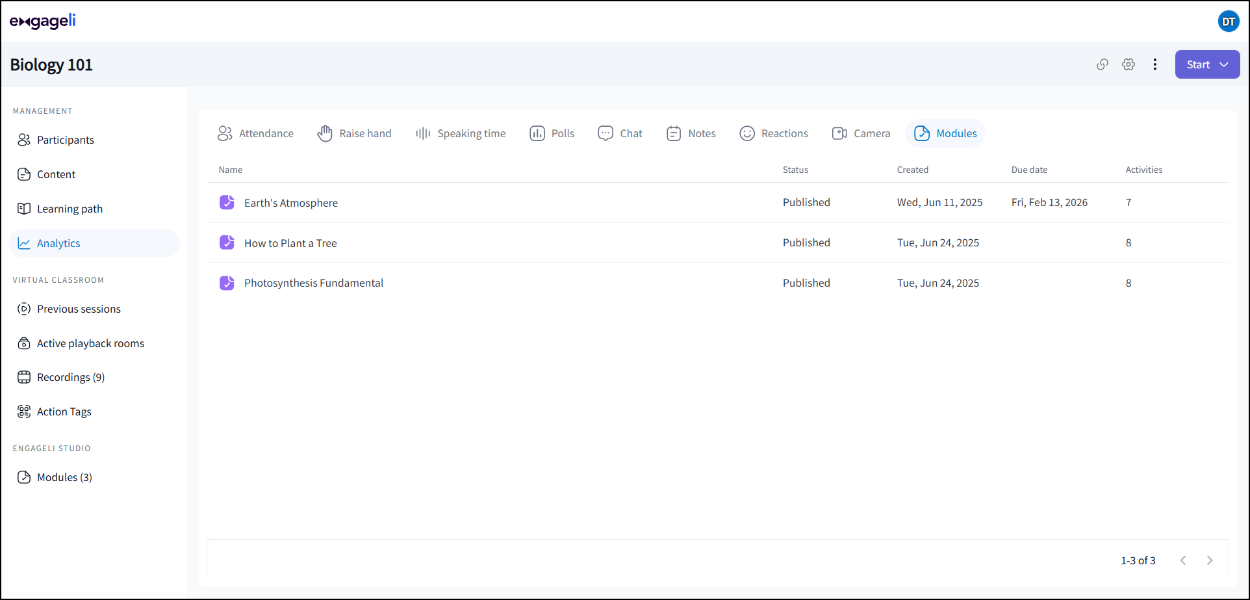This screenshot has width=1250, height=600.
Task: Select the Raise hand analytics icon
Action: click(354, 133)
